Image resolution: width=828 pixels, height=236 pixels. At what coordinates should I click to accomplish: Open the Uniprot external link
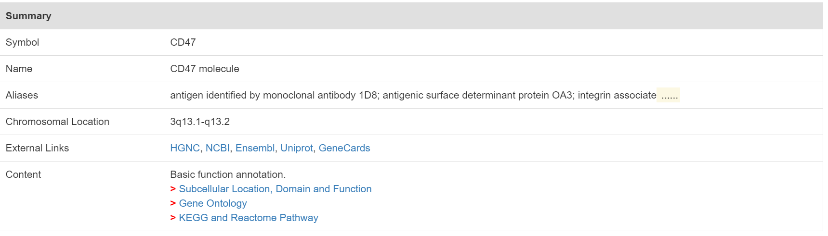(297, 148)
